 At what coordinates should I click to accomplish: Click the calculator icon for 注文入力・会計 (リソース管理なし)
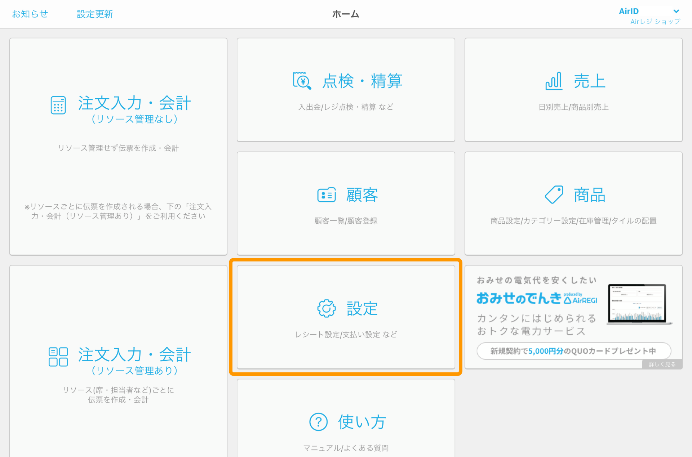click(58, 105)
